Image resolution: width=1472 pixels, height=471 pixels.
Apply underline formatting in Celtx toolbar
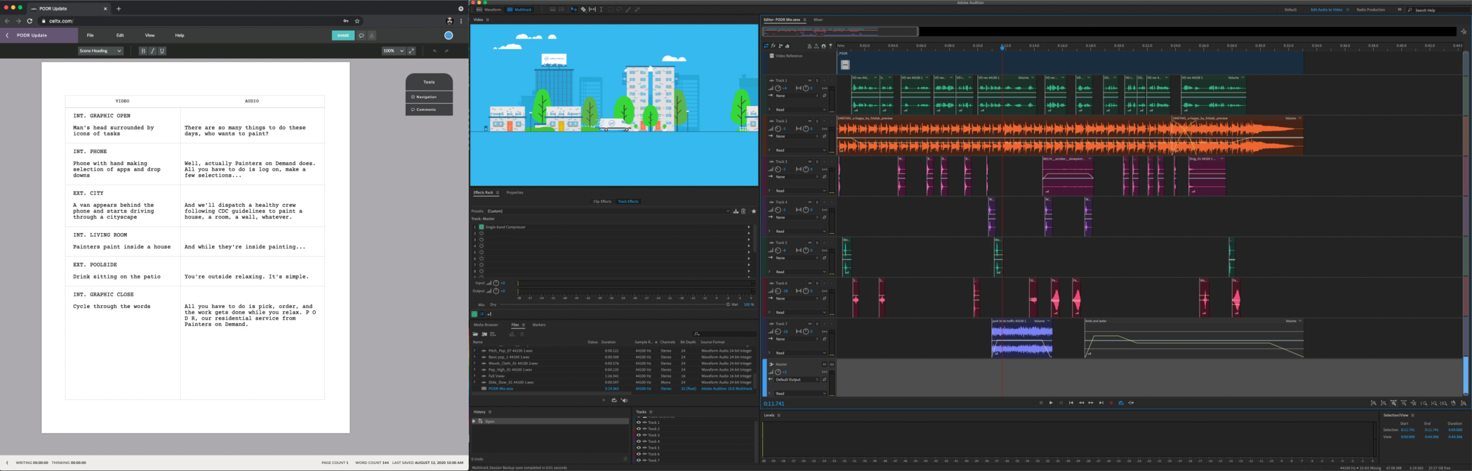(162, 51)
